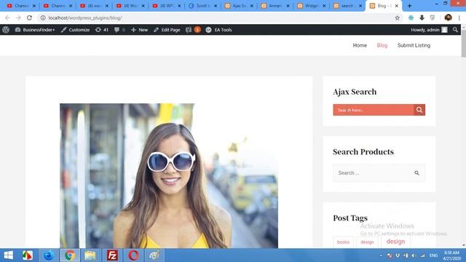Reload the page with the refresh icon
466x262 pixels.
(29, 17)
